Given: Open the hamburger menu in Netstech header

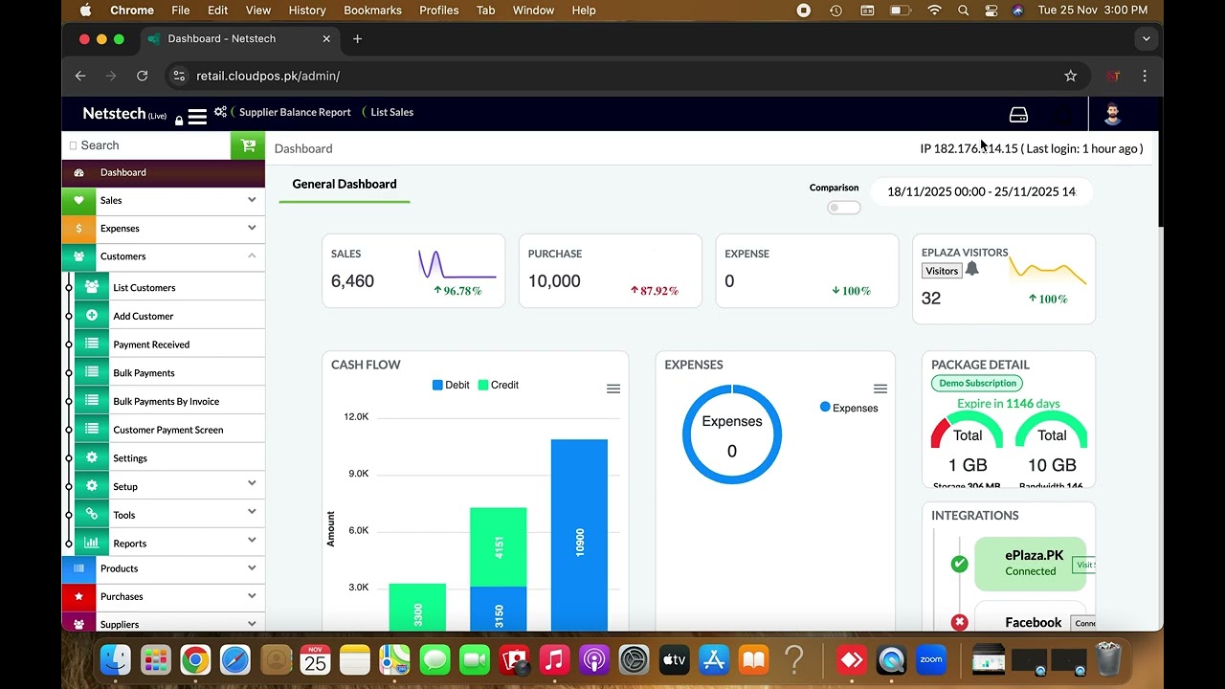Looking at the screenshot, I should tap(197, 117).
